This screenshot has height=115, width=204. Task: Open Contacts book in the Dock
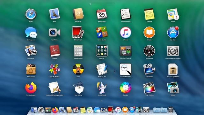pos(69,110)
